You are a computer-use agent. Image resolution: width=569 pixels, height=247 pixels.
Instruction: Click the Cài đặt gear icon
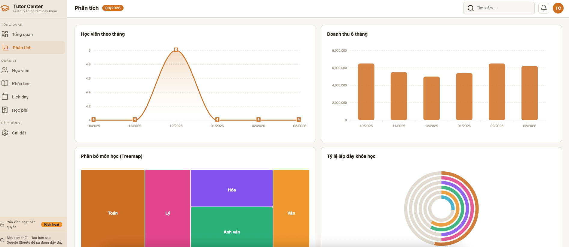pos(5,133)
